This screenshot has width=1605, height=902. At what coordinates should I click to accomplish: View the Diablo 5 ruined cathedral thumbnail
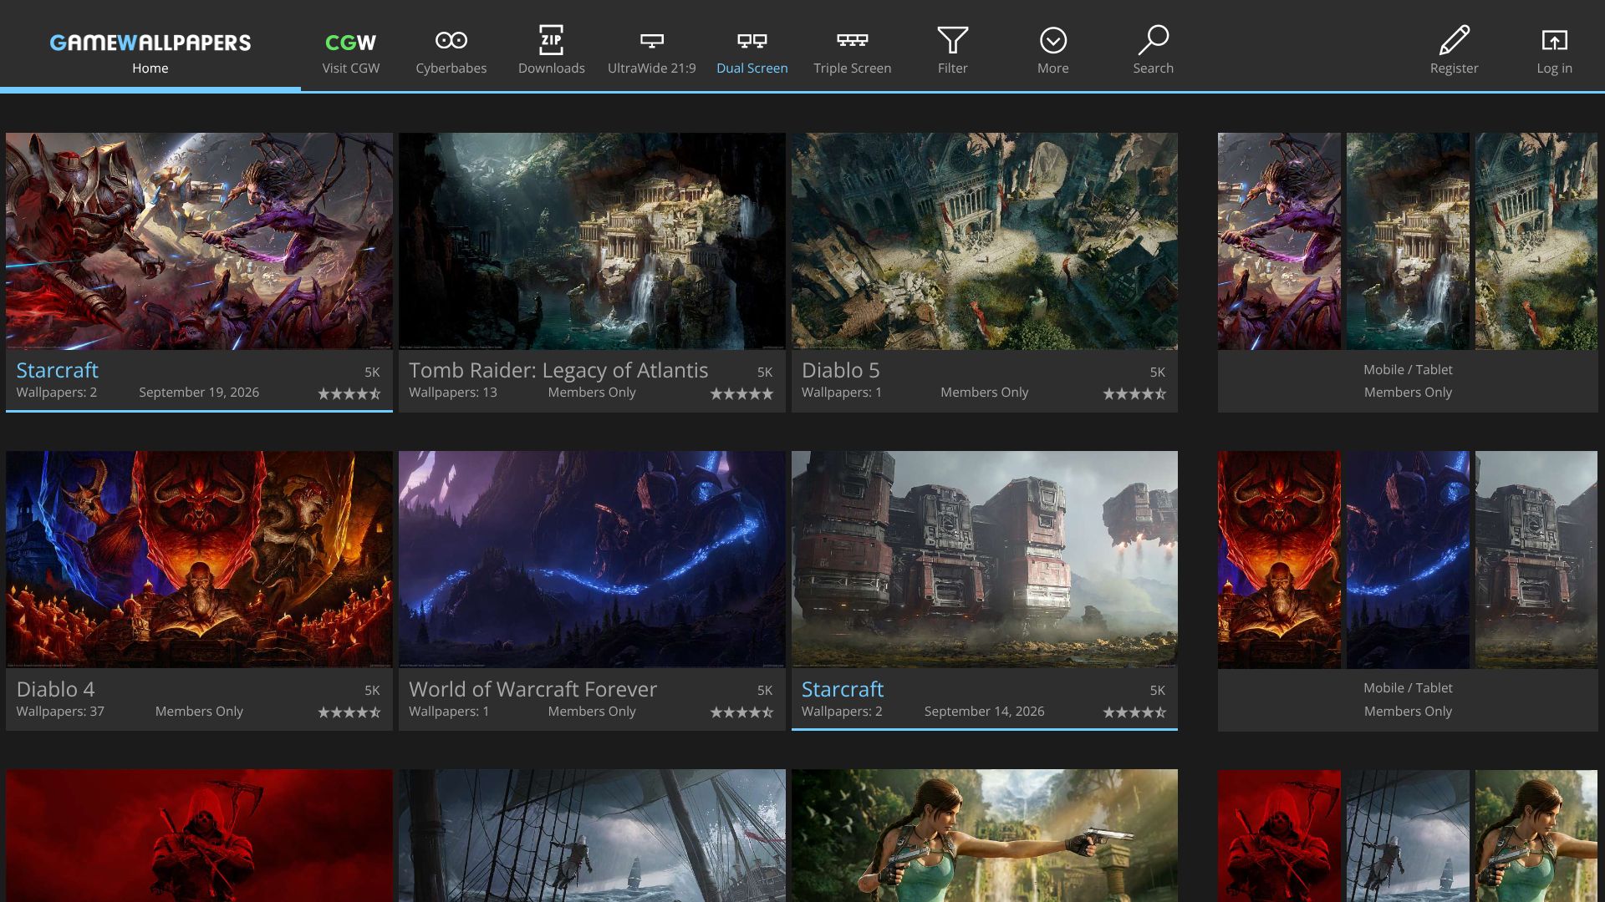[x=985, y=241]
